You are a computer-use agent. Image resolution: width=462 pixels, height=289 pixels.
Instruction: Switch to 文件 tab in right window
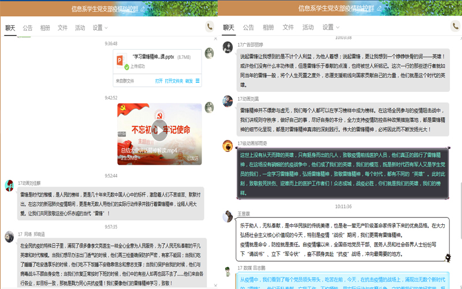[288, 27]
